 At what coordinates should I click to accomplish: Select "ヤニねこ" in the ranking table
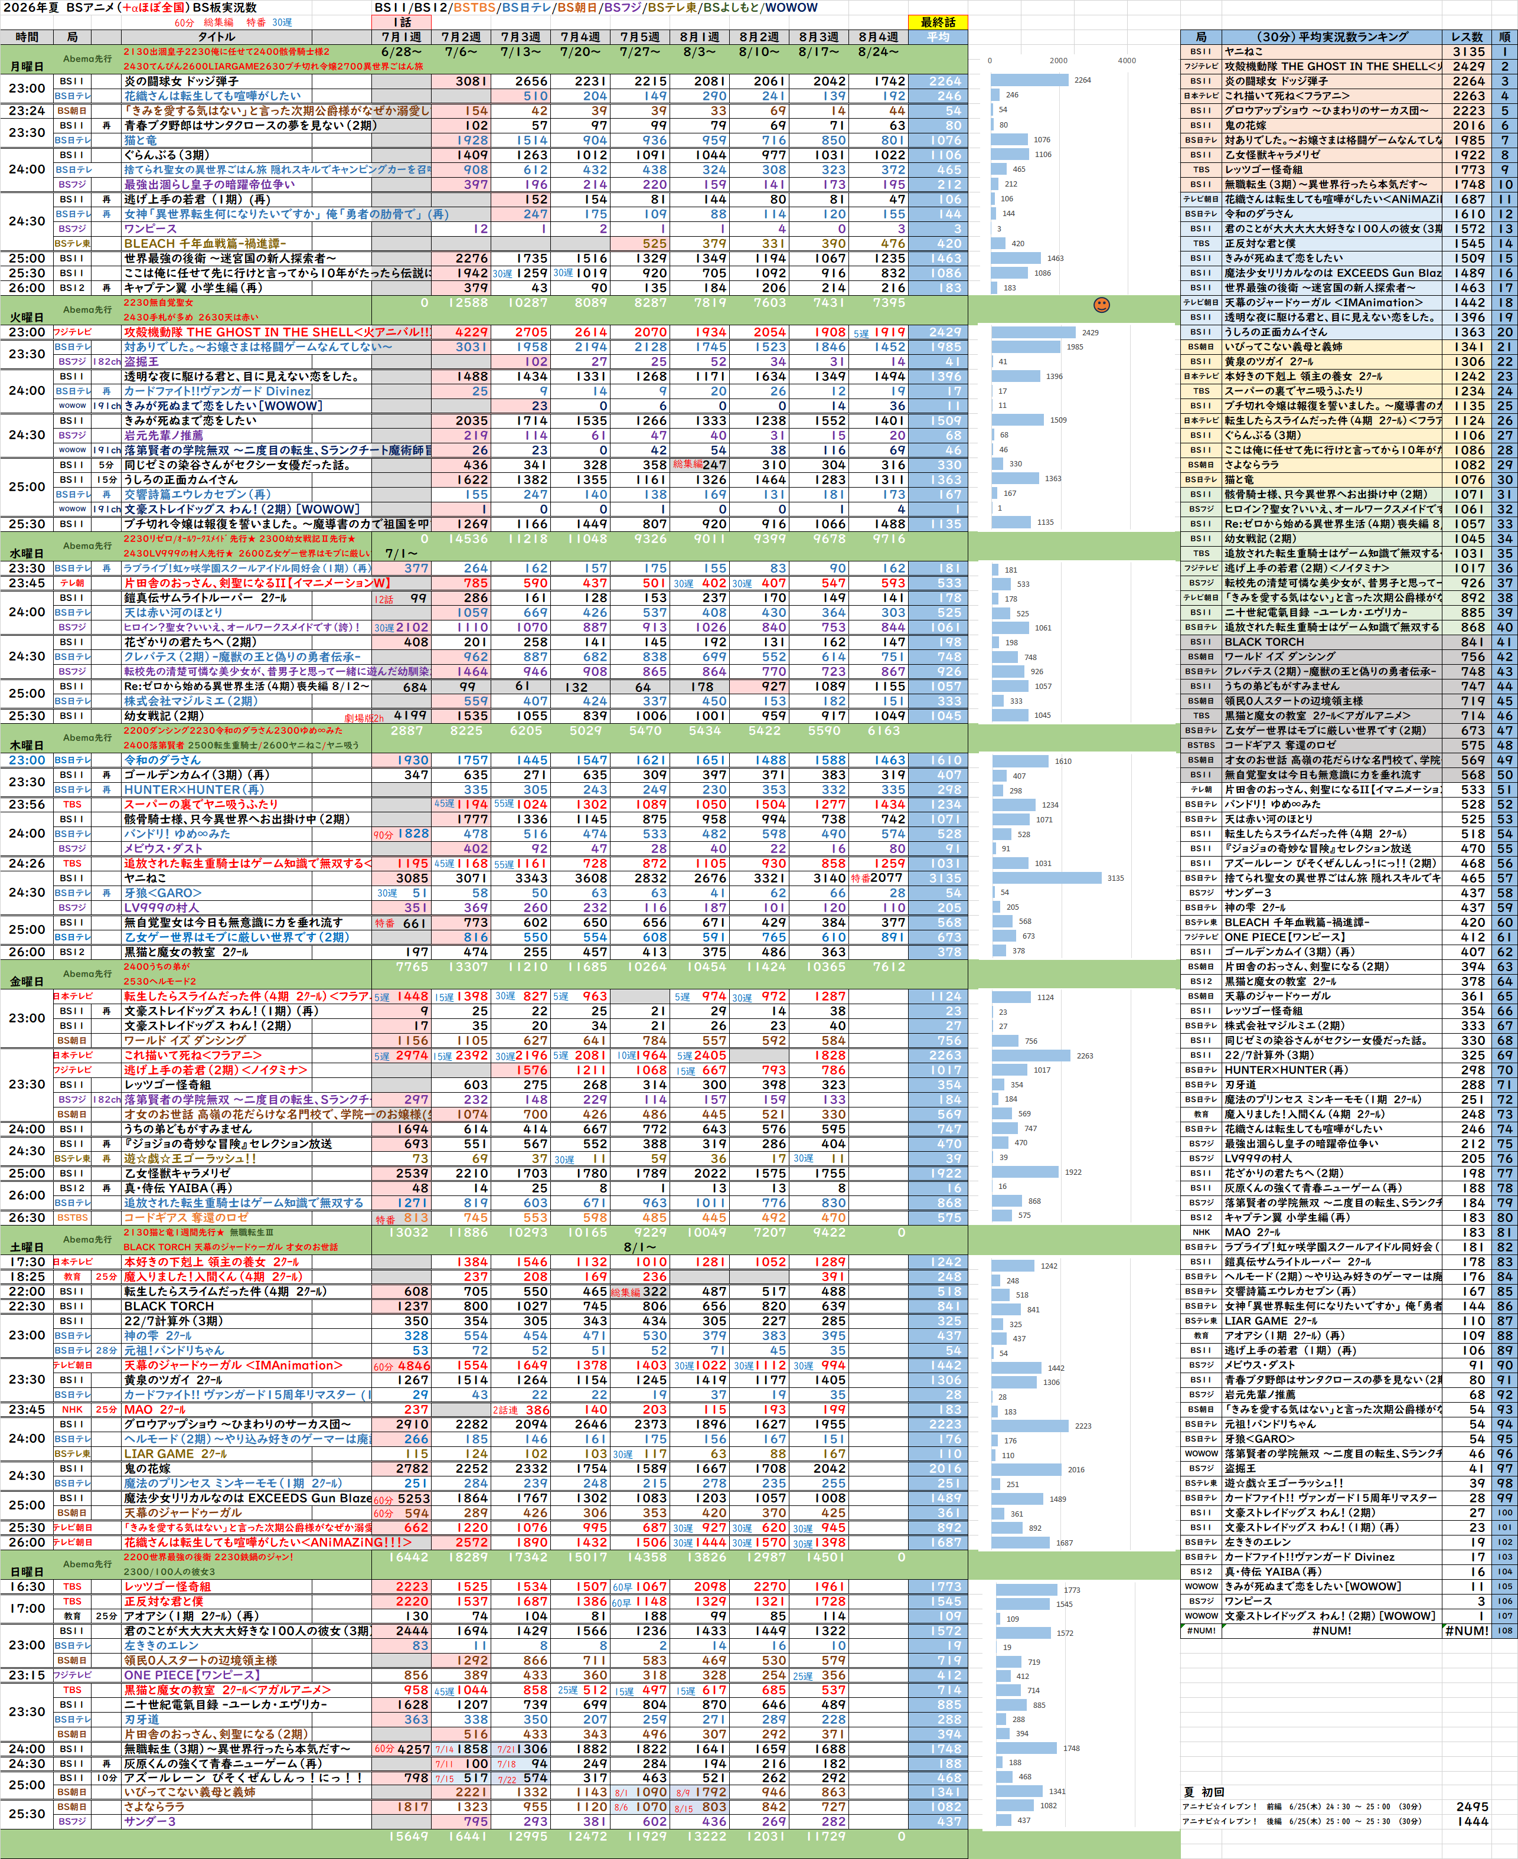click(1333, 51)
